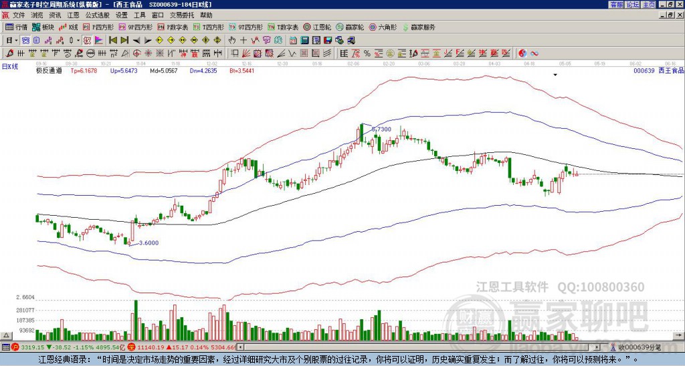Click the 客服 customer service button
Viewport: 685px width, 366px height.
pos(616,5)
